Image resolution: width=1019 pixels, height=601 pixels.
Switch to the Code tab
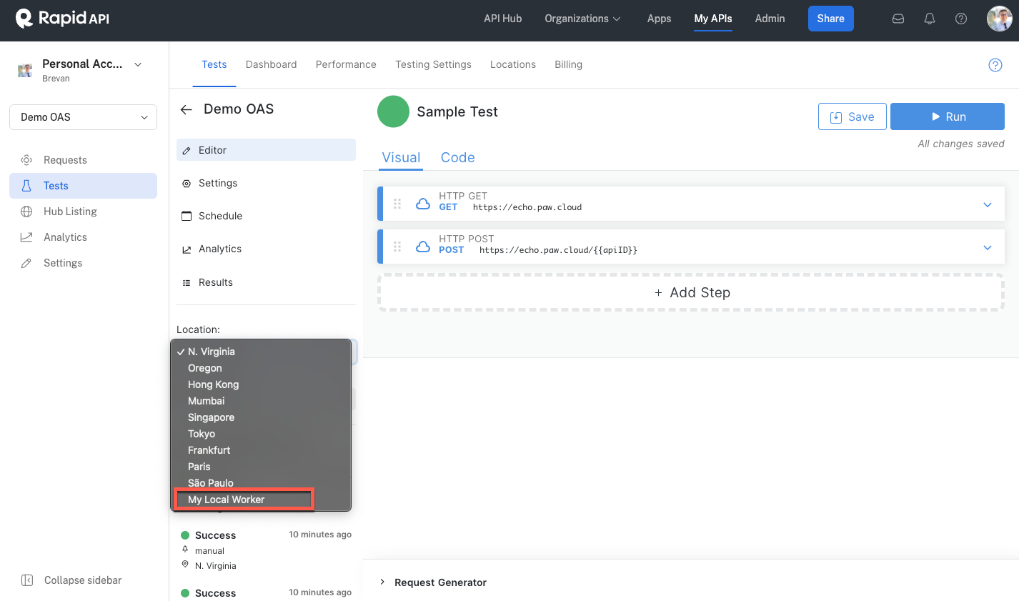457,158
